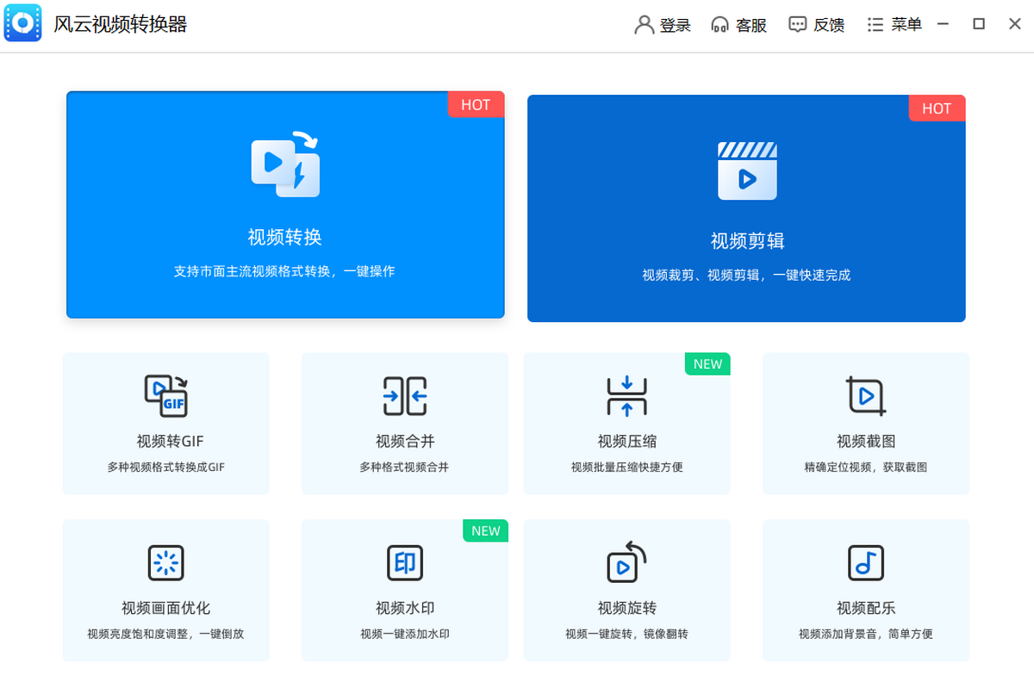Screen dimensions: 1034x688
Task: Click the Video Compress (视频压缩) icon
Action: coord(626,396)
